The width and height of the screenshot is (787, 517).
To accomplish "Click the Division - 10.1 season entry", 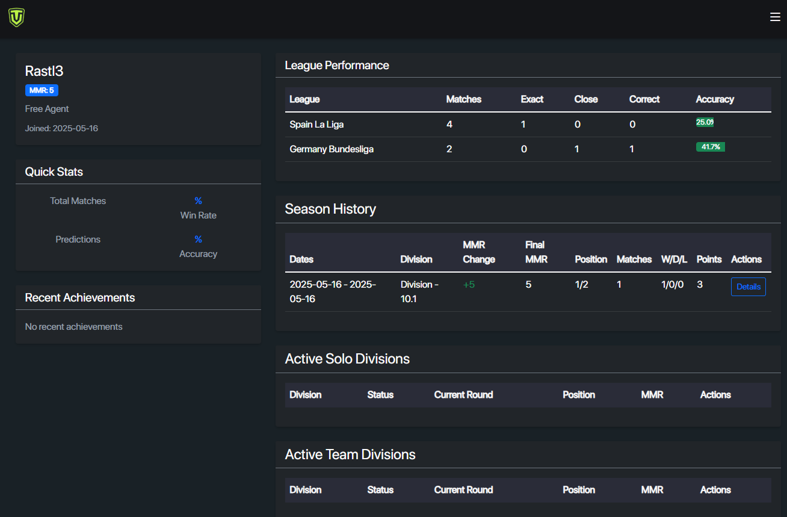I will 419,291.
